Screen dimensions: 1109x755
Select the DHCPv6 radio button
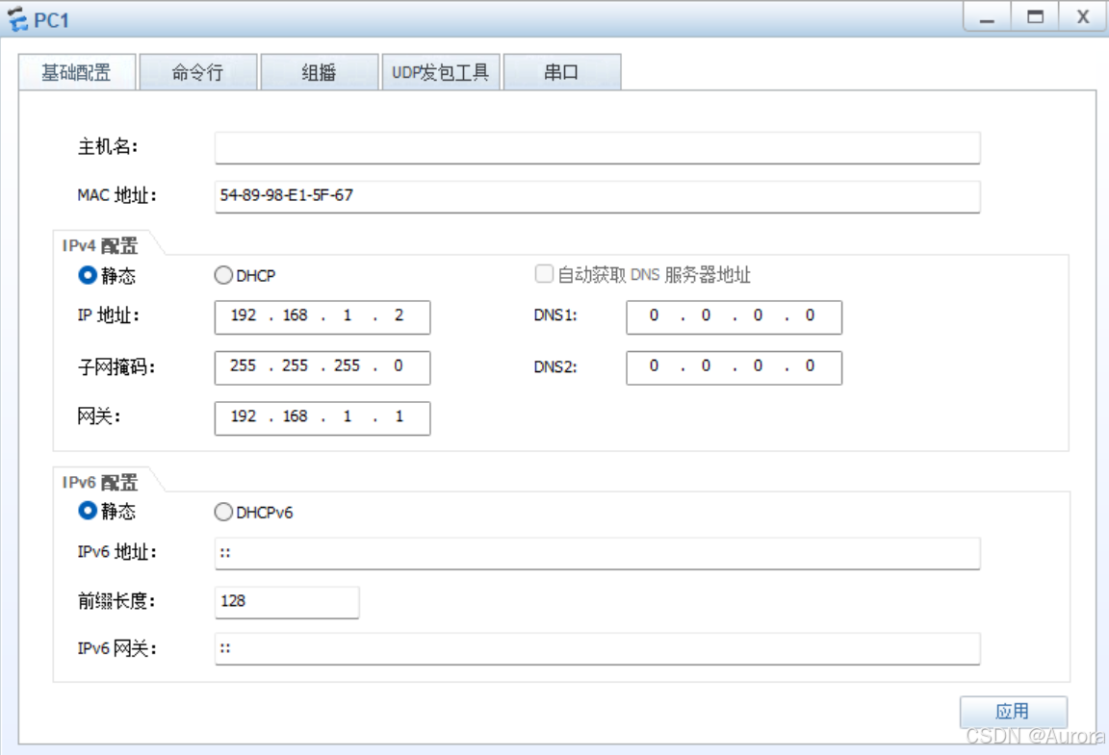(223, 512)
